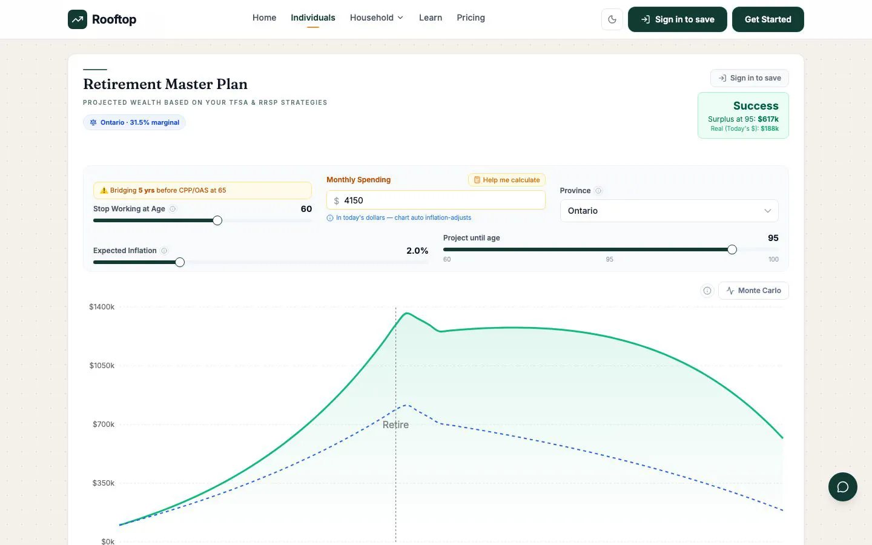Open the Pricing nav item
This screenshot has height=545, width=872.
471,18
